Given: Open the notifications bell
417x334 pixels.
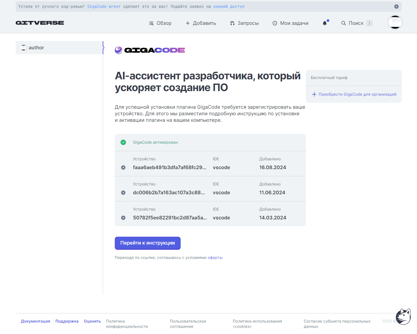Looking at the screenshot, I should (325, 23).
